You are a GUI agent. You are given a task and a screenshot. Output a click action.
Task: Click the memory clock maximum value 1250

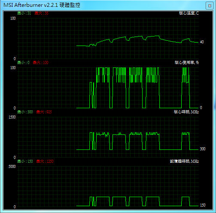(50, 161)
